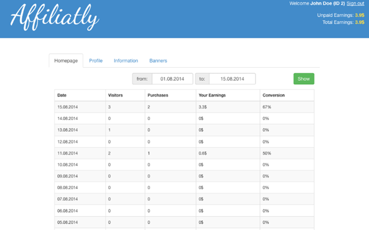Click purchases count in 15.08.2014 row
This screenshot has width=369, height=230.
[149, 107]
